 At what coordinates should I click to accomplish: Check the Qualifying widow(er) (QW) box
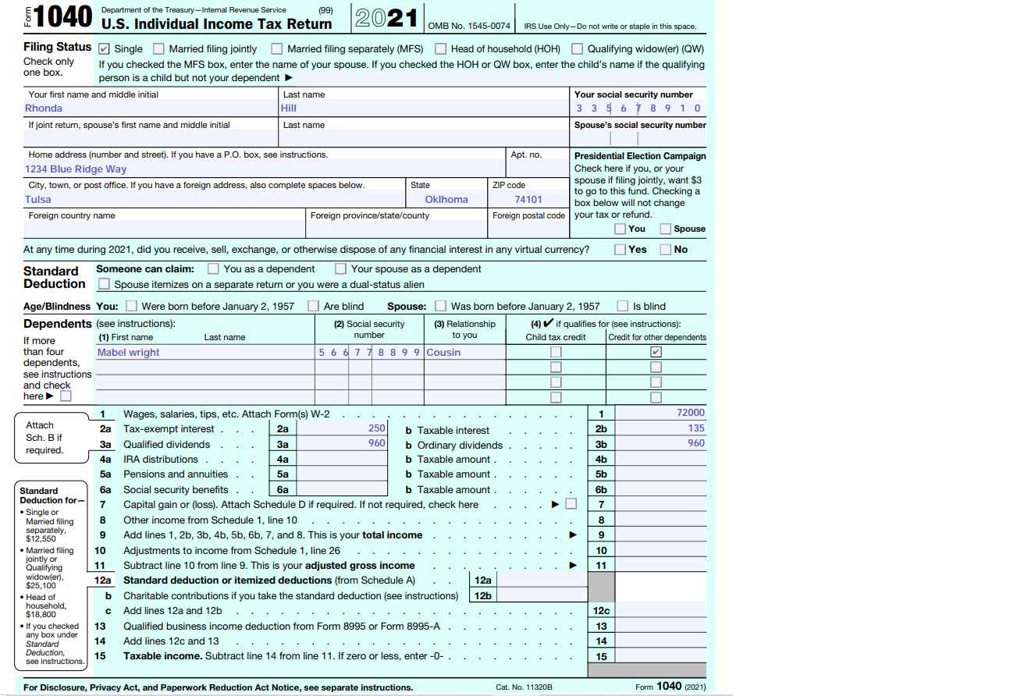(578, 48)
